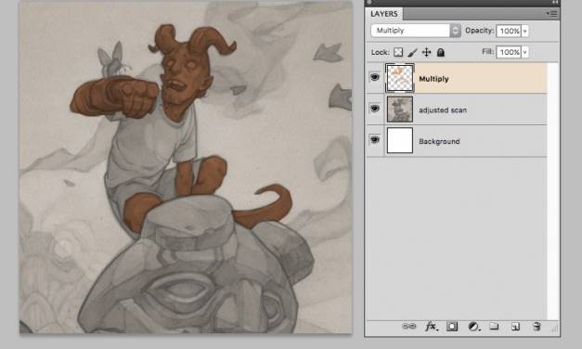
Task: Toggle Lock all padlock icon
Action: (x=441, y=52)
